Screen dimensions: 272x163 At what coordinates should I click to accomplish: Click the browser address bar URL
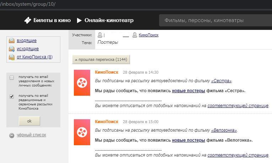pos(28,4)
